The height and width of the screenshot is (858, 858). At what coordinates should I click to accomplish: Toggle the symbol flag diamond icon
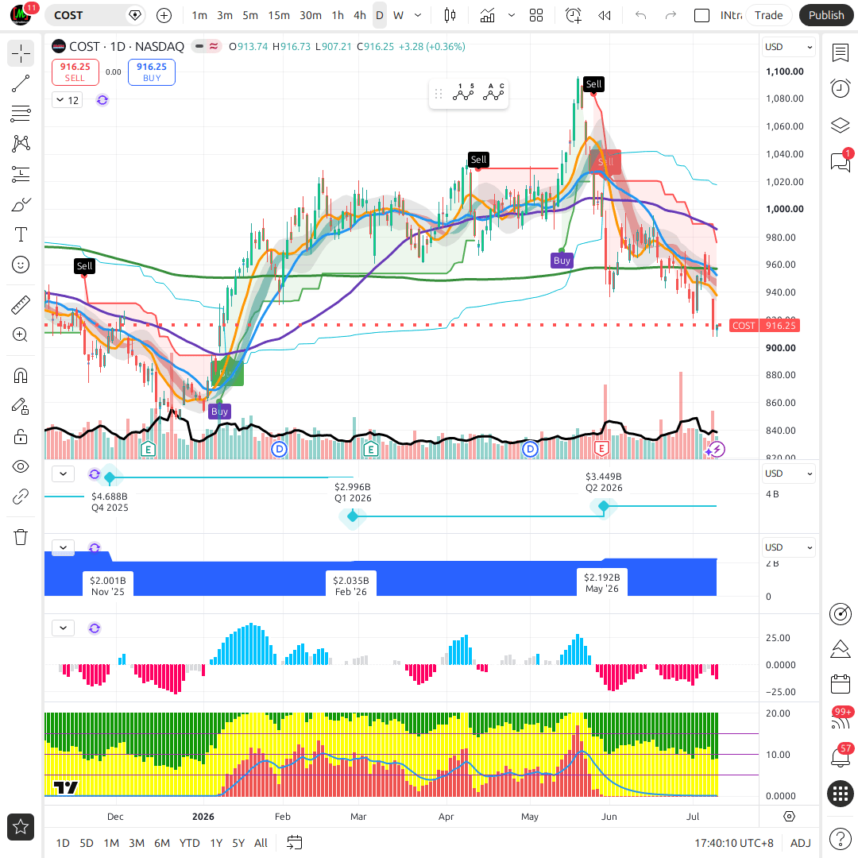(134, 15)
